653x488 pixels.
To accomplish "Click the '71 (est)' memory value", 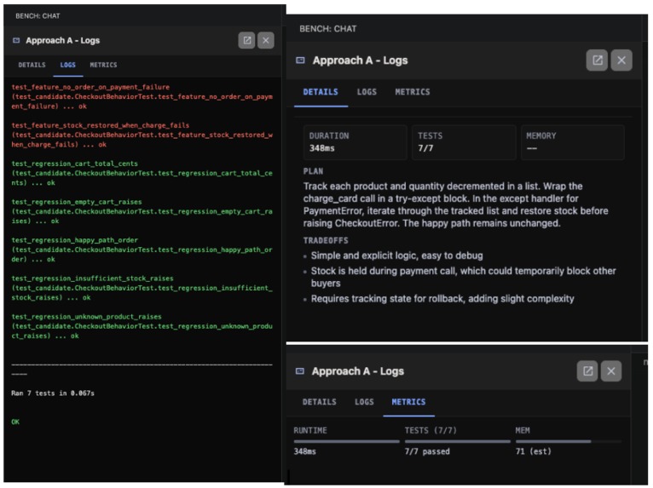I will click(x=533, y=451).
